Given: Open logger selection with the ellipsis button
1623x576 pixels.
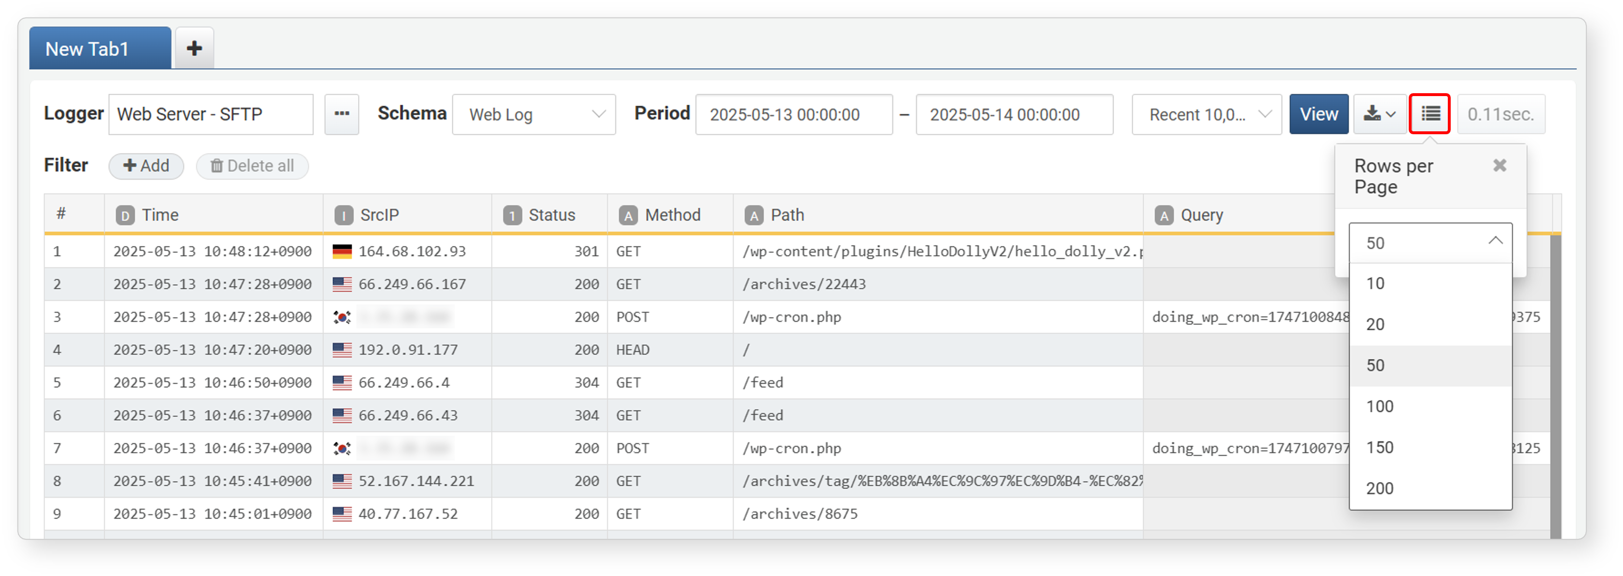Looking at the screenshot, I should 342,114.
